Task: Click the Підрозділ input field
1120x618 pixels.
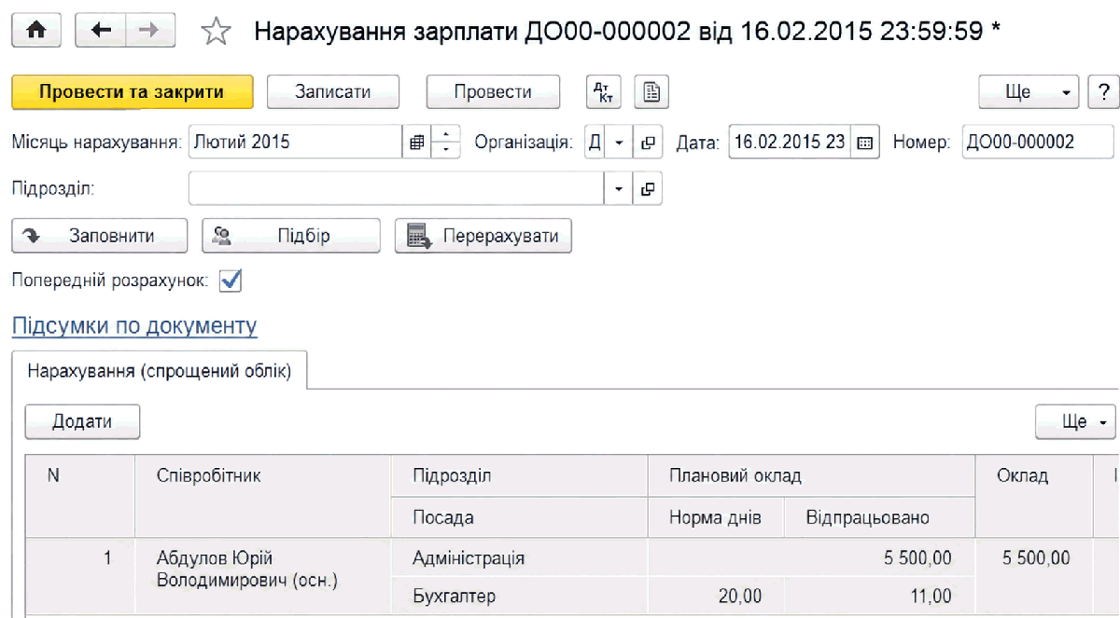Action: [x=397, y=187]
